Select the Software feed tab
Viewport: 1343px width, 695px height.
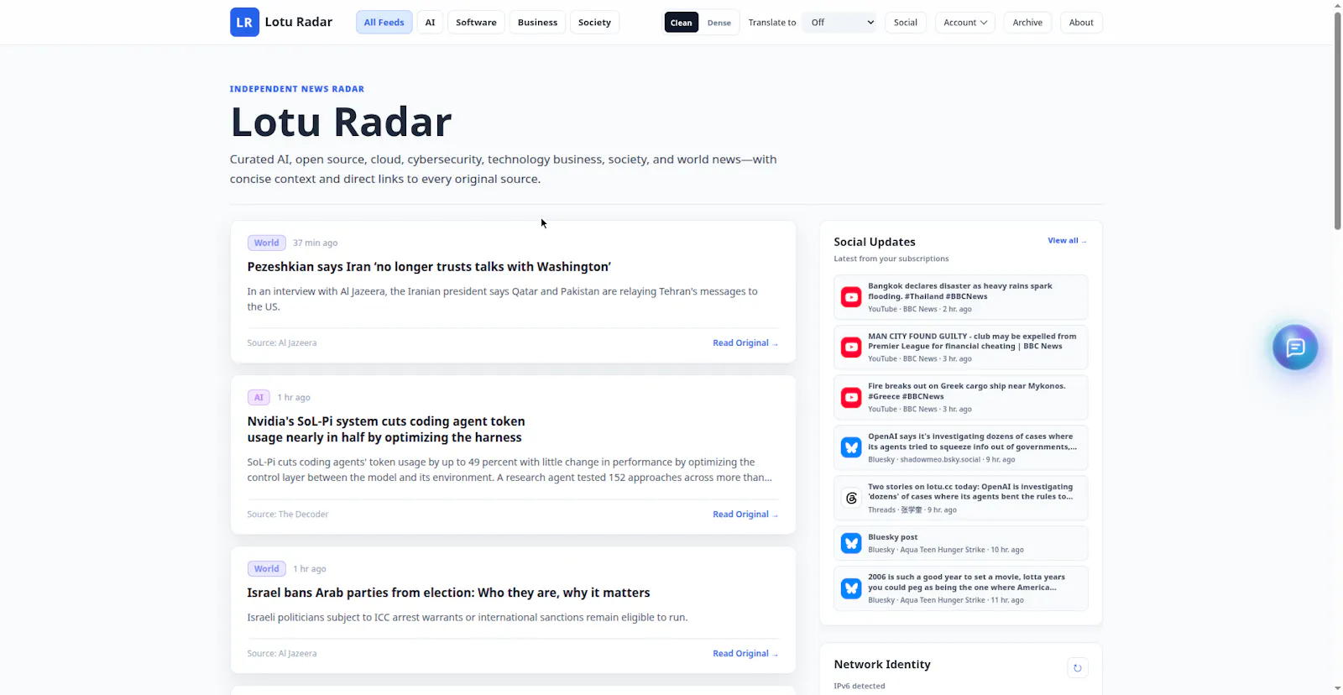(x=476, y=23)
